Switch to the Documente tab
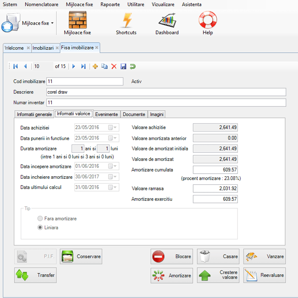This screenshot has height=298, width=298. pos(134,115)
